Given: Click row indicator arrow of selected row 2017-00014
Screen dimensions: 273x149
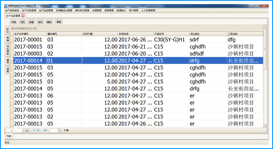Looking at the screenshot, I should [x=12, y=60].
